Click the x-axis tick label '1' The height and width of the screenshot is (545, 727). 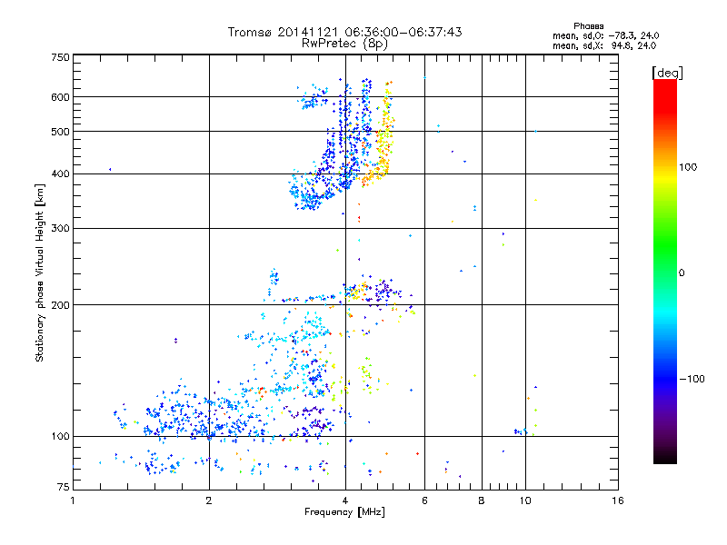tap(73, 500)
